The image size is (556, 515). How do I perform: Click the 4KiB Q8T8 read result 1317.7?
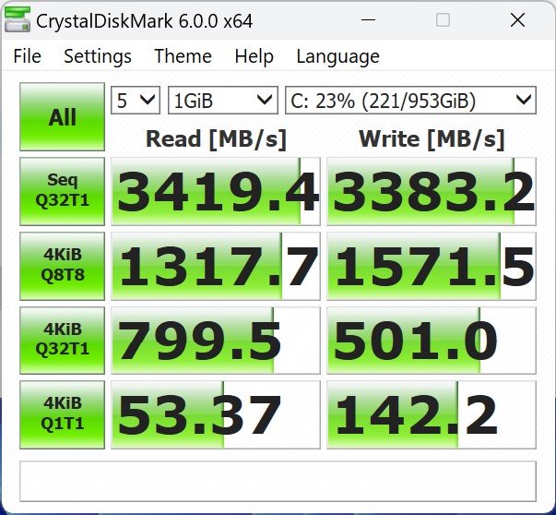pyautogui.click(x=216, y=266)
